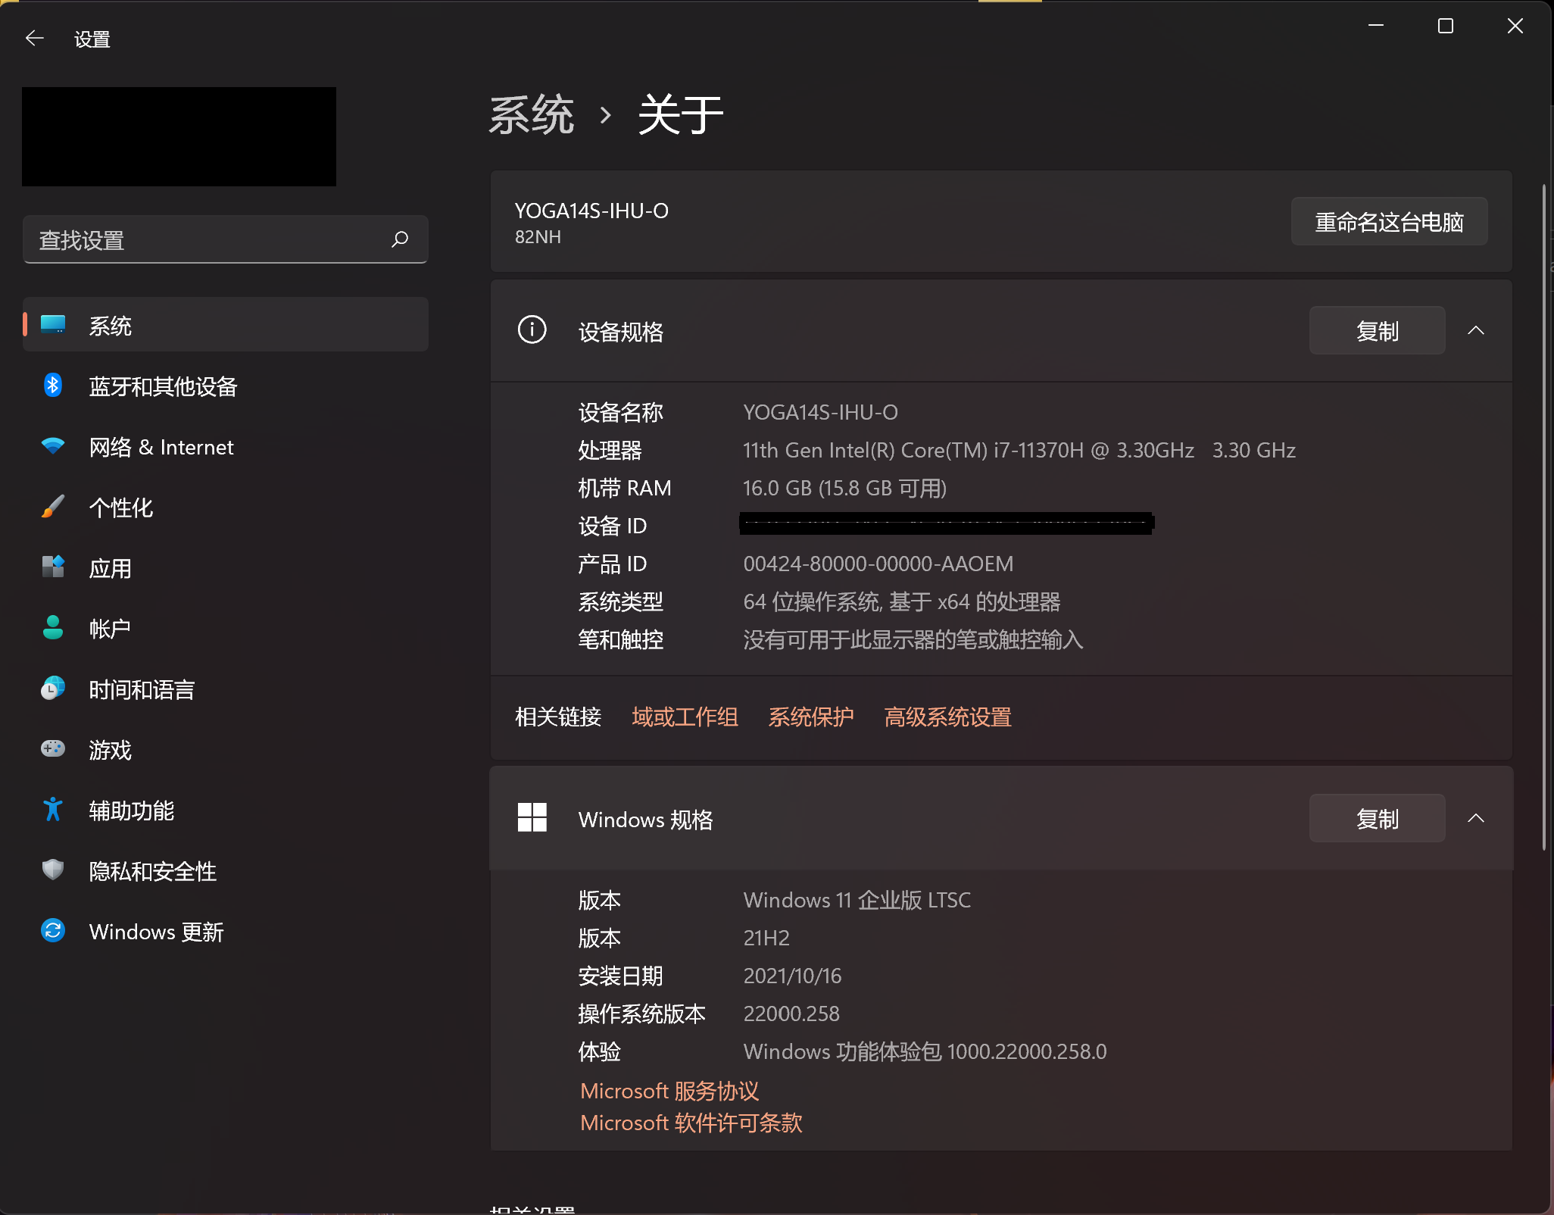This screenshot has width=1554, height=1215.
Task: Click the Accounts person icon
Action: (x=53, y=628)
